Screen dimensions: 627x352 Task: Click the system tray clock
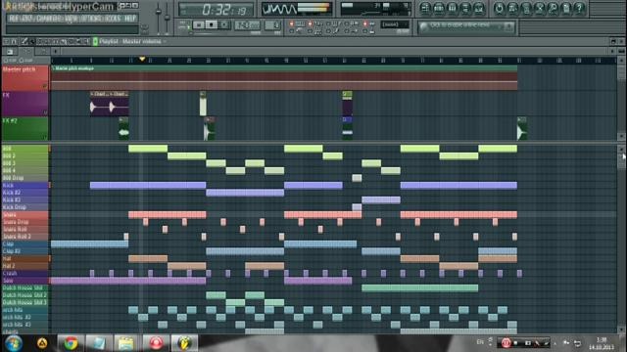pos(602,343)
